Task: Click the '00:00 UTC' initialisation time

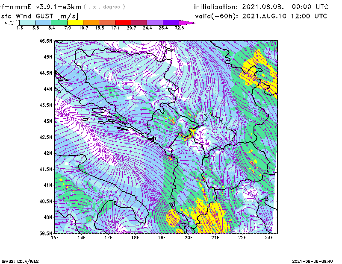Action: pos(310,7)
